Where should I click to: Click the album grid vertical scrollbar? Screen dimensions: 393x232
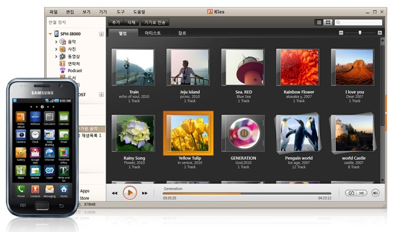point(383,85)
